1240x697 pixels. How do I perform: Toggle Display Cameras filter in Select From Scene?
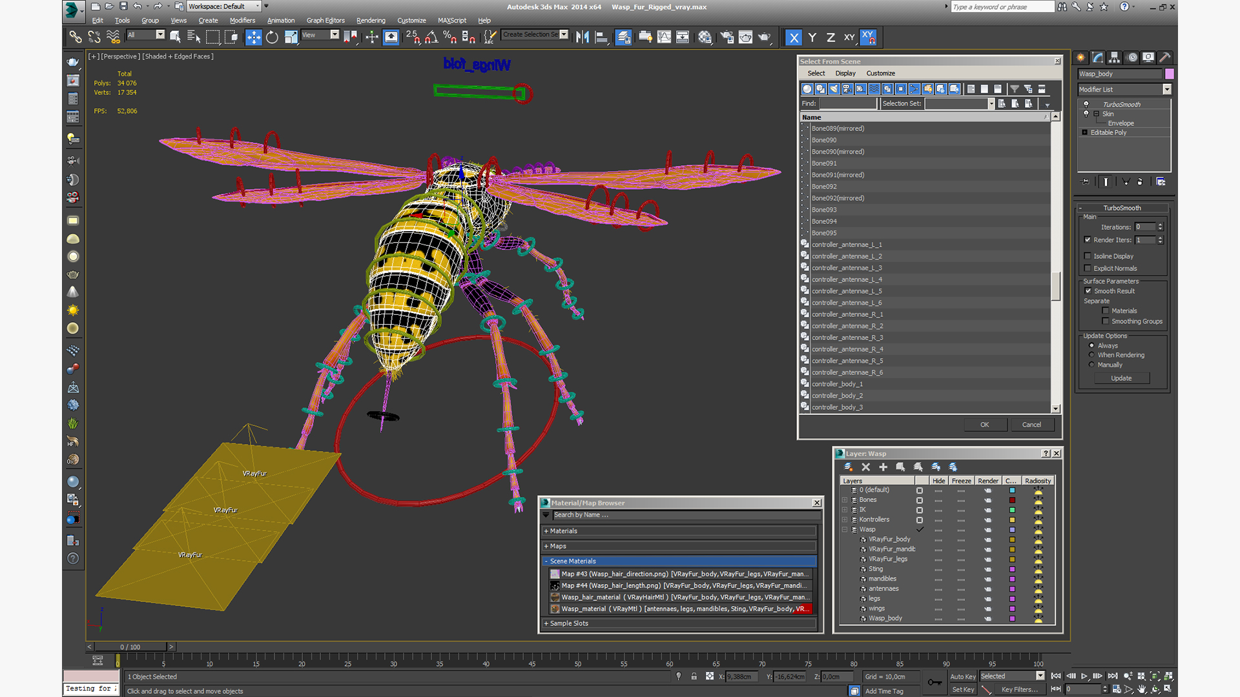pos(847,89)
